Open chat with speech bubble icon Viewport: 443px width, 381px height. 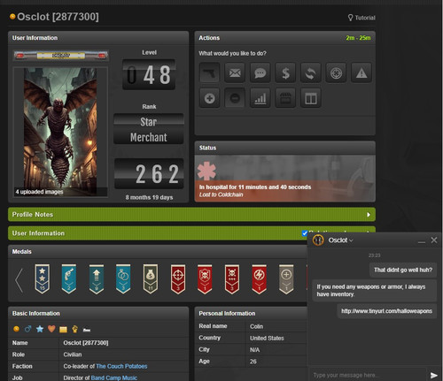260,72
